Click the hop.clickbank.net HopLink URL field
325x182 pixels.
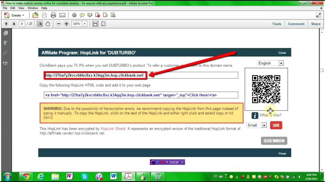(x=141, y=75)
